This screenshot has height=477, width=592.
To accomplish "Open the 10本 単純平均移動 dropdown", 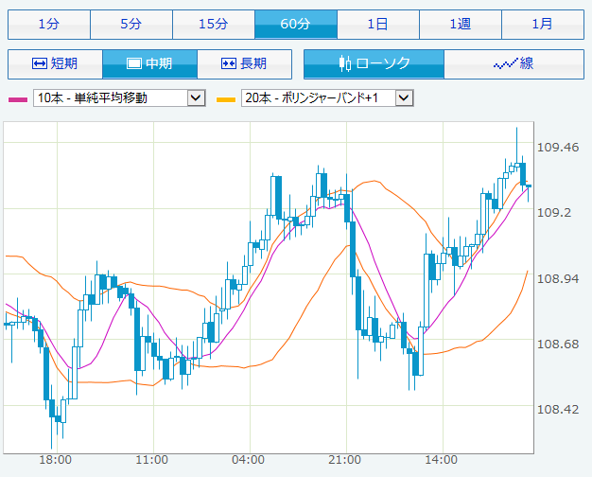I will click(118, 97).
